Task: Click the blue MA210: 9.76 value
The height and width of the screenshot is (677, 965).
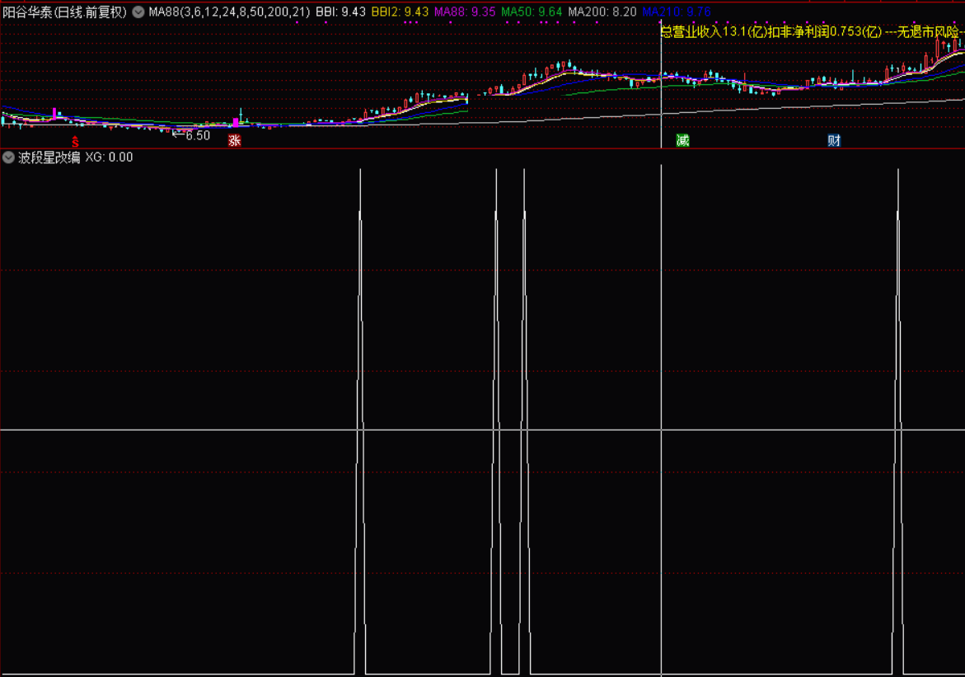Action: (x=677, y=12)
